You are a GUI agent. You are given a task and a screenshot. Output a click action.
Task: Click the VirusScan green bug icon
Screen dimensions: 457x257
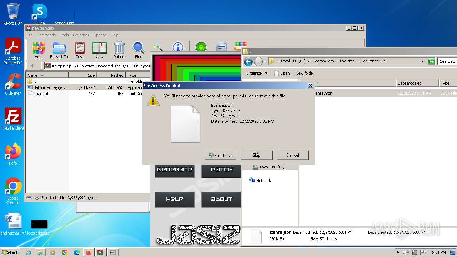(201, 47)
